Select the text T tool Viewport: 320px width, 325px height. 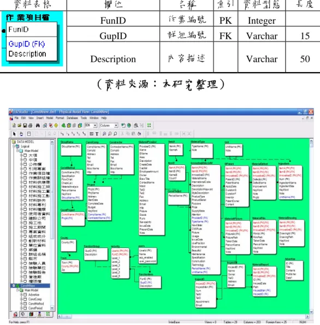click(x=97, y=134)
